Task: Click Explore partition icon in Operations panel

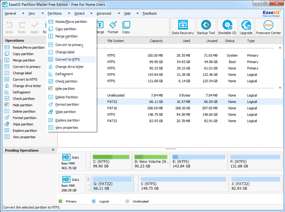Action: pyautogui.click(x=7, y=130)
